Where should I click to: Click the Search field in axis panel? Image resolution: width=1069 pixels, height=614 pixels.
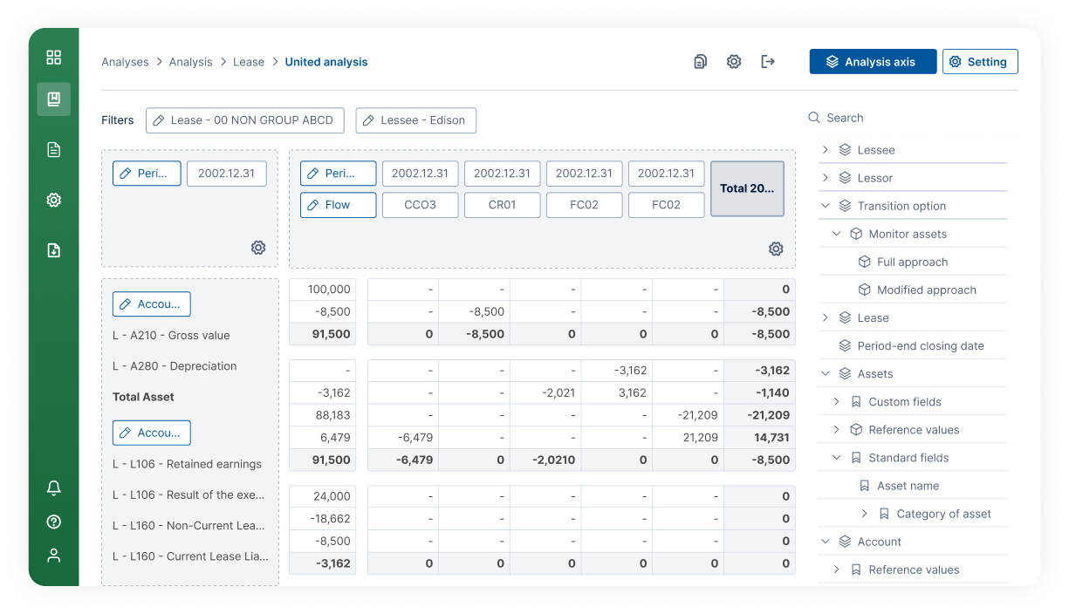click(908, 118)
